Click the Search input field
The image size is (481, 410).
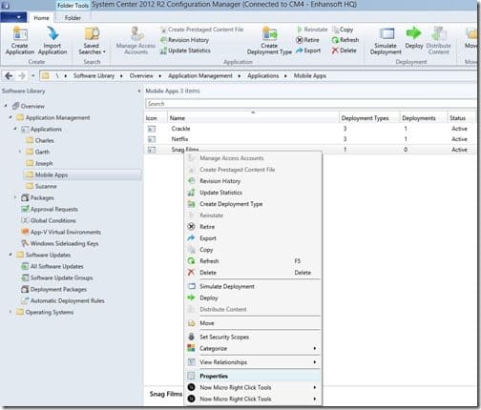click(310, 104)
